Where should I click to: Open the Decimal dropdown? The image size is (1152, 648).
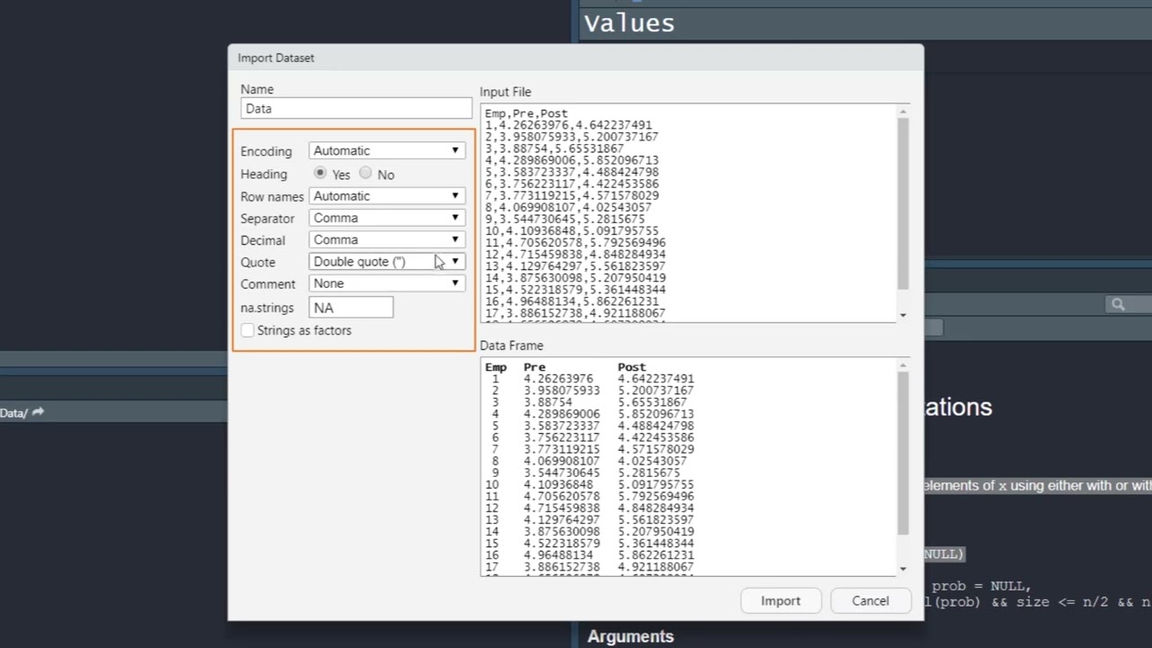tap(387, 239)
